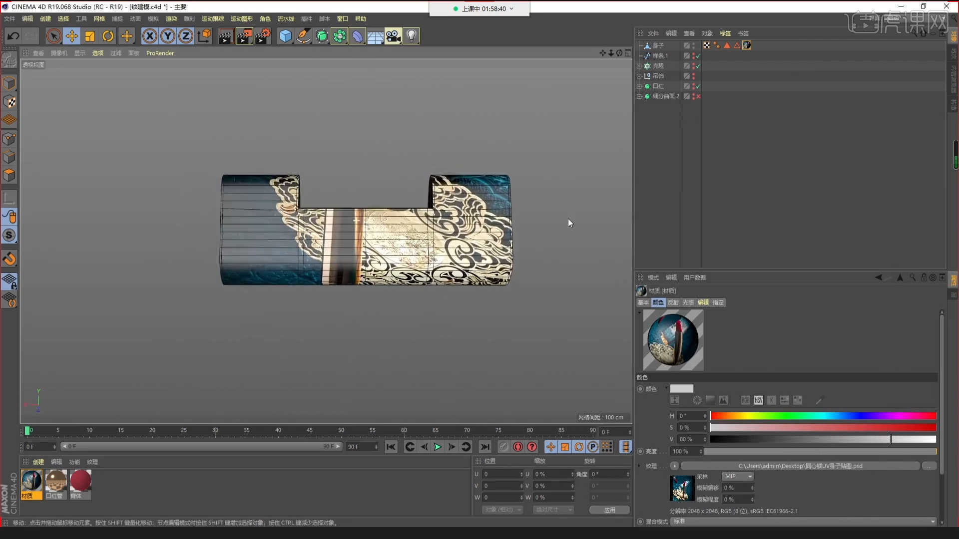Click the 应用 apply button
Viewport: 959px width, 539px height.
point(609,510)
